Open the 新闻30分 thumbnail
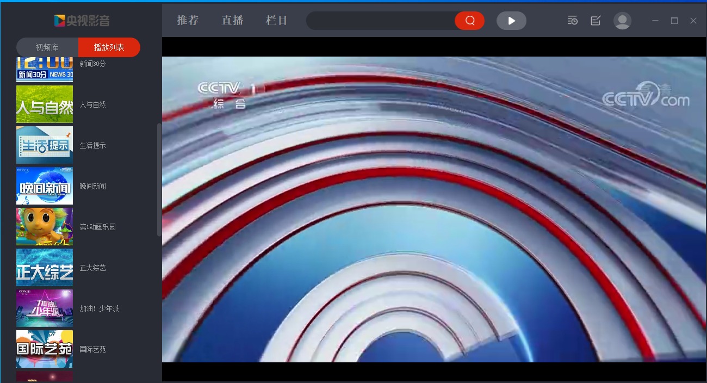 pos(45,69)
